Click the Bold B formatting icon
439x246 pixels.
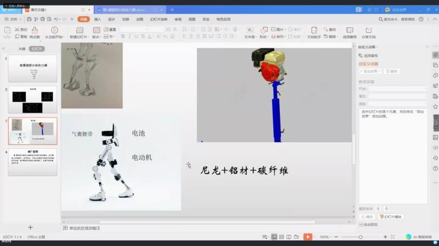coord(122,36)
